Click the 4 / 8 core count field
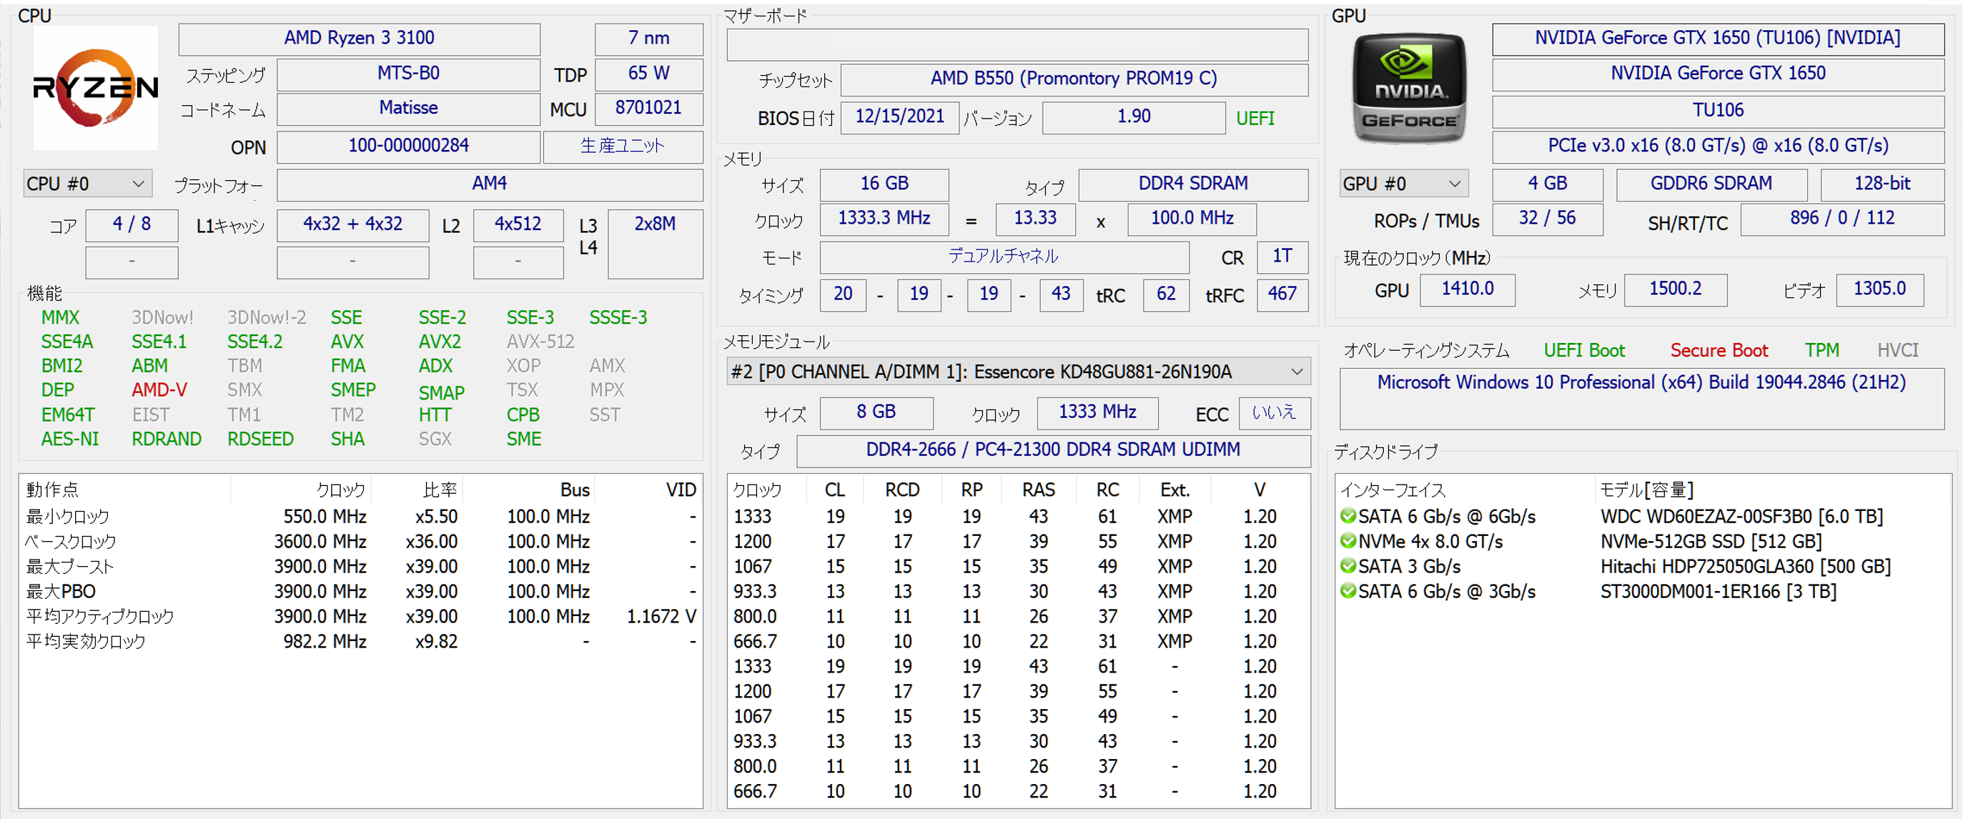The image size is (1963, 819). point(132,224)
